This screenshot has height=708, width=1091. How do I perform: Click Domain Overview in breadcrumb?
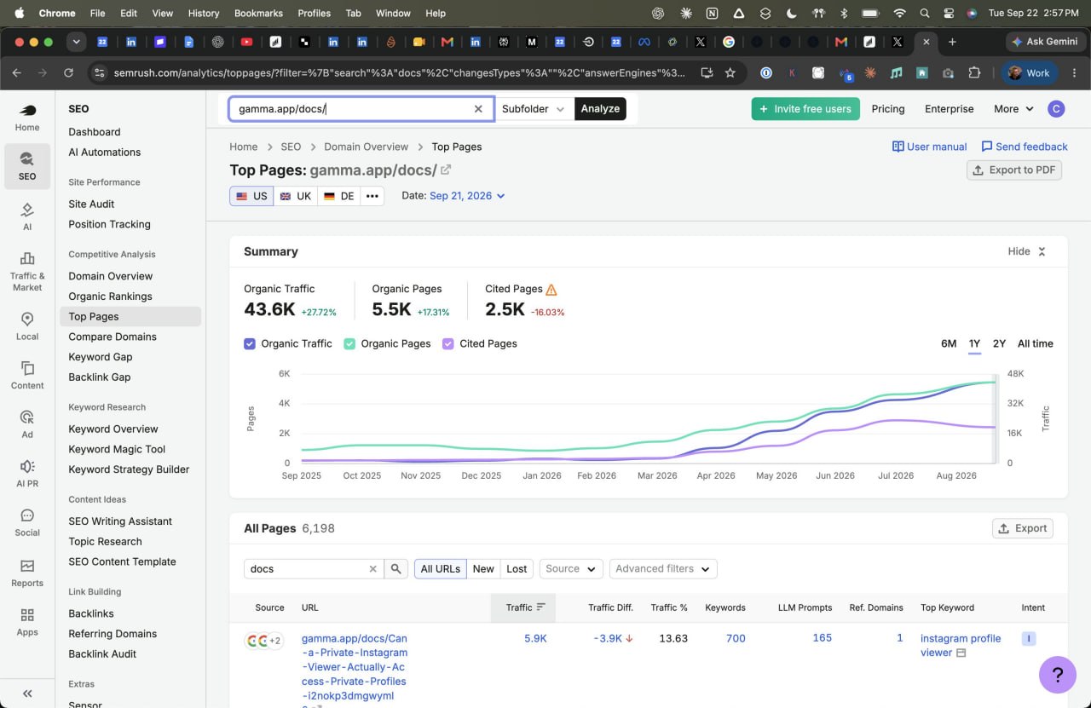click(367, 147)
